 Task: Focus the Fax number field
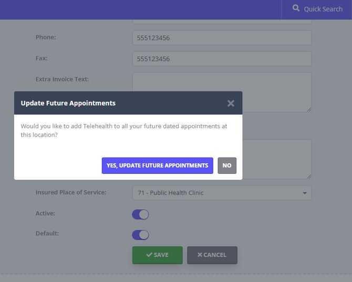(x=221, y=59)
